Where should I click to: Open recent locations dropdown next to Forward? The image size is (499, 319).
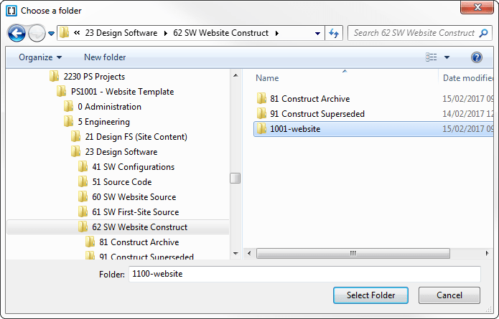click(x=51, y=34)
